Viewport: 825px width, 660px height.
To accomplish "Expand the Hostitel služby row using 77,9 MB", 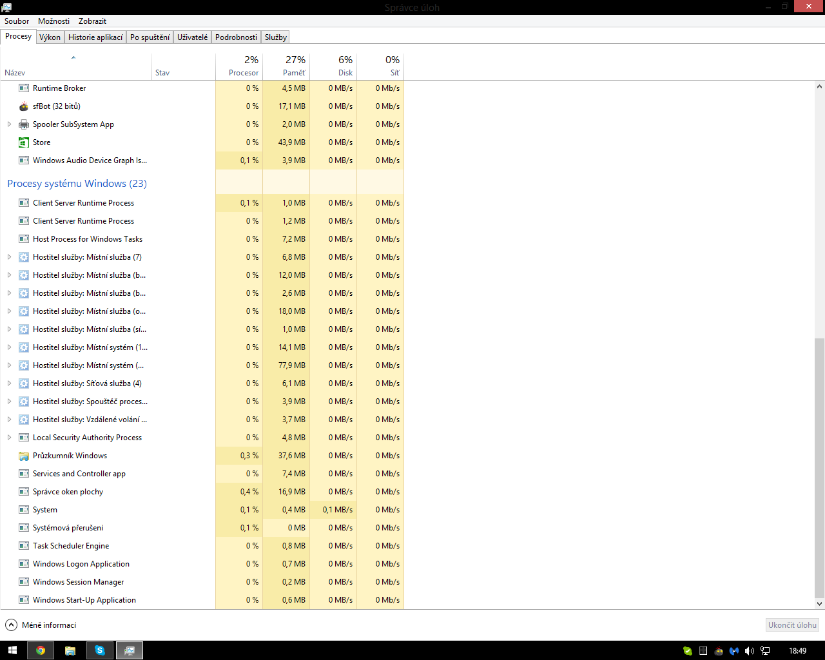I will pyautogui.click(x=9, y=365).
